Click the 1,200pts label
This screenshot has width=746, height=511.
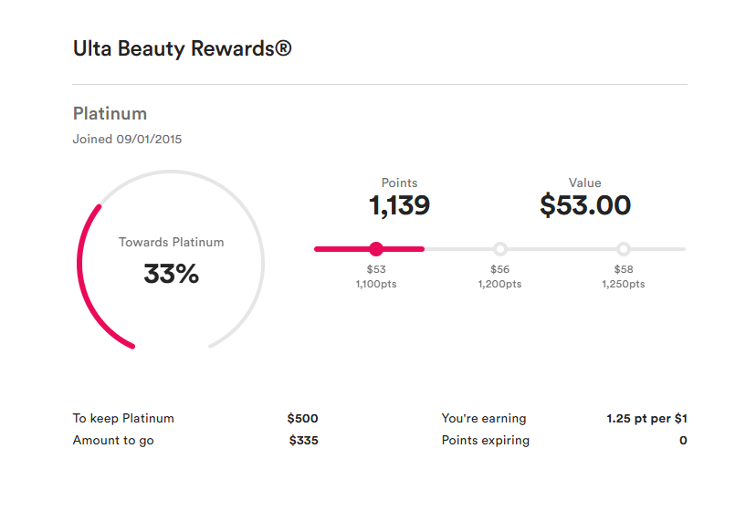tap(499, 284)
